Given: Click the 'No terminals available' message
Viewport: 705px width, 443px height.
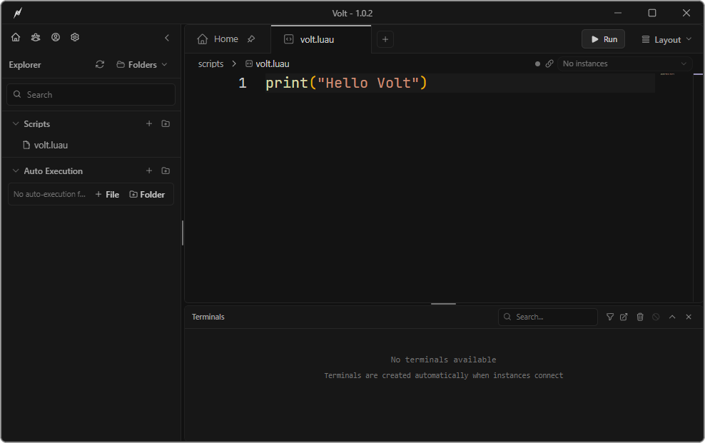Looking at the screenshot, I should [443, 360].
